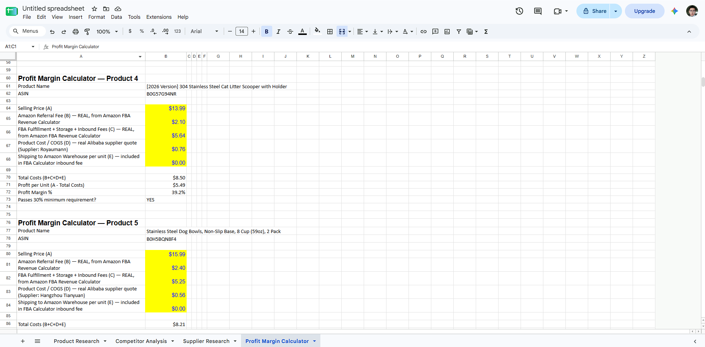Open the Borders tool
Viewport: 705px width, 347px height.
pyautogui.click(x=330, y=32)
